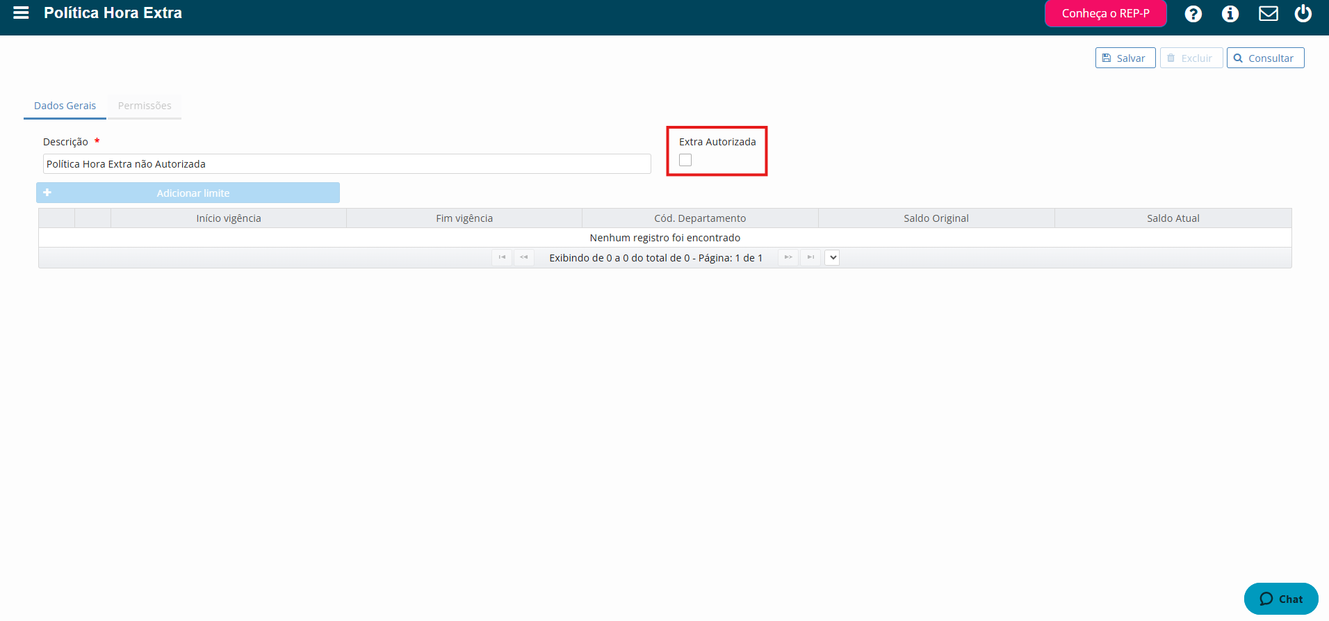
Task: Click the Adicionar limite button
Action: (x=188, y=193)
